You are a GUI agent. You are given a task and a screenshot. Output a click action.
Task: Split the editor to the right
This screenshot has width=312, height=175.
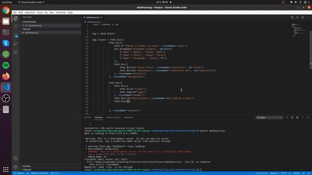tap(302, 17)
